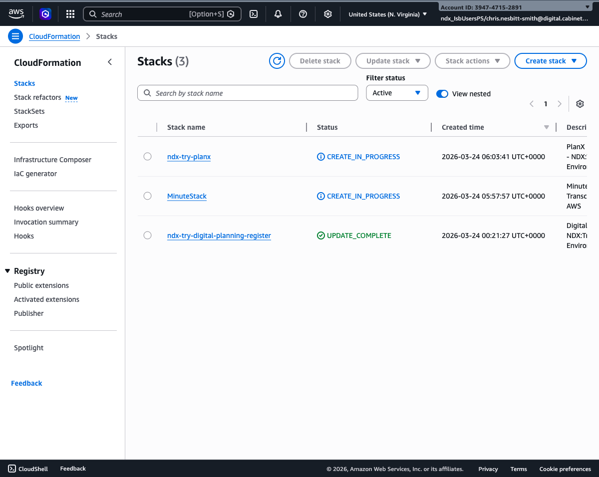Image resolution: width=599 pixels, height=477 pixels.
Task: Open the account menu in the top bar
Action: click(x=514, y=14)
